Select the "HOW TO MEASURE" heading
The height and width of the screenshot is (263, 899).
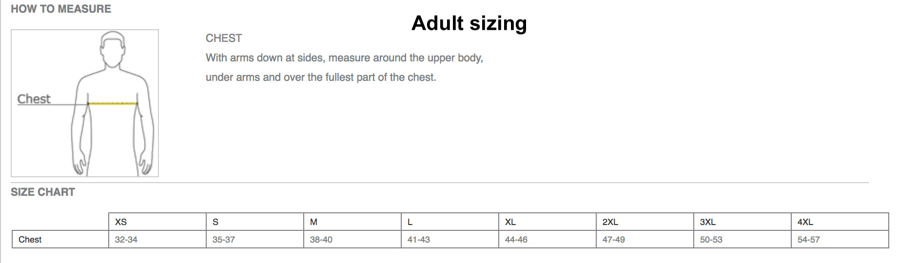click(x=61, y=9)
